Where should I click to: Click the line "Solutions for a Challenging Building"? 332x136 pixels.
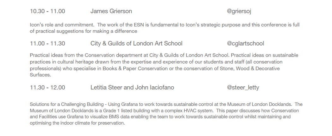[x=166, y=104]
